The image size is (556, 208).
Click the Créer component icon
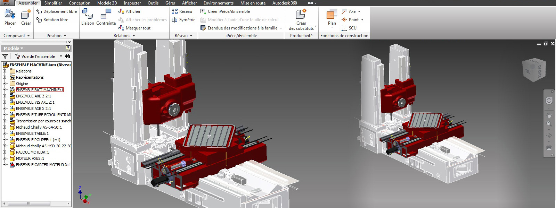(x=26, y=14)
